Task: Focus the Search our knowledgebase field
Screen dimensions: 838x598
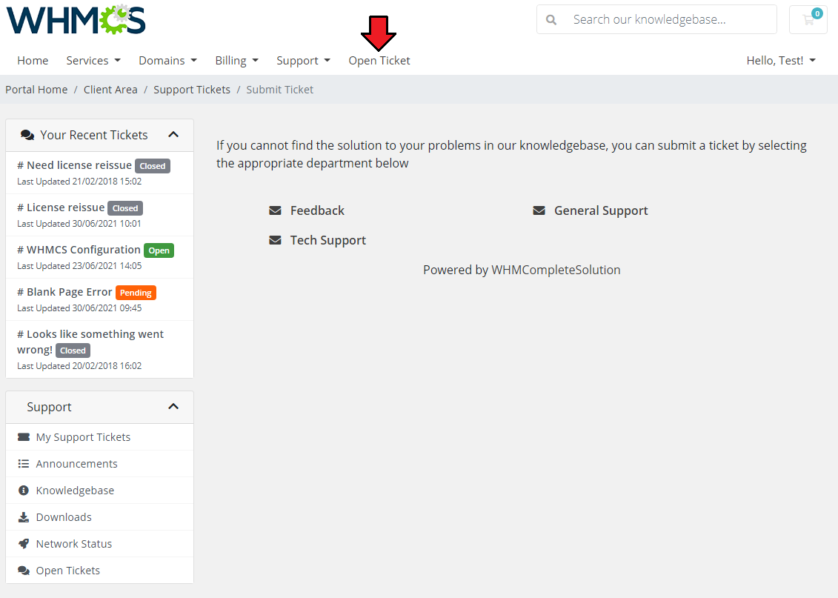Action: click(x=656, y=20)
